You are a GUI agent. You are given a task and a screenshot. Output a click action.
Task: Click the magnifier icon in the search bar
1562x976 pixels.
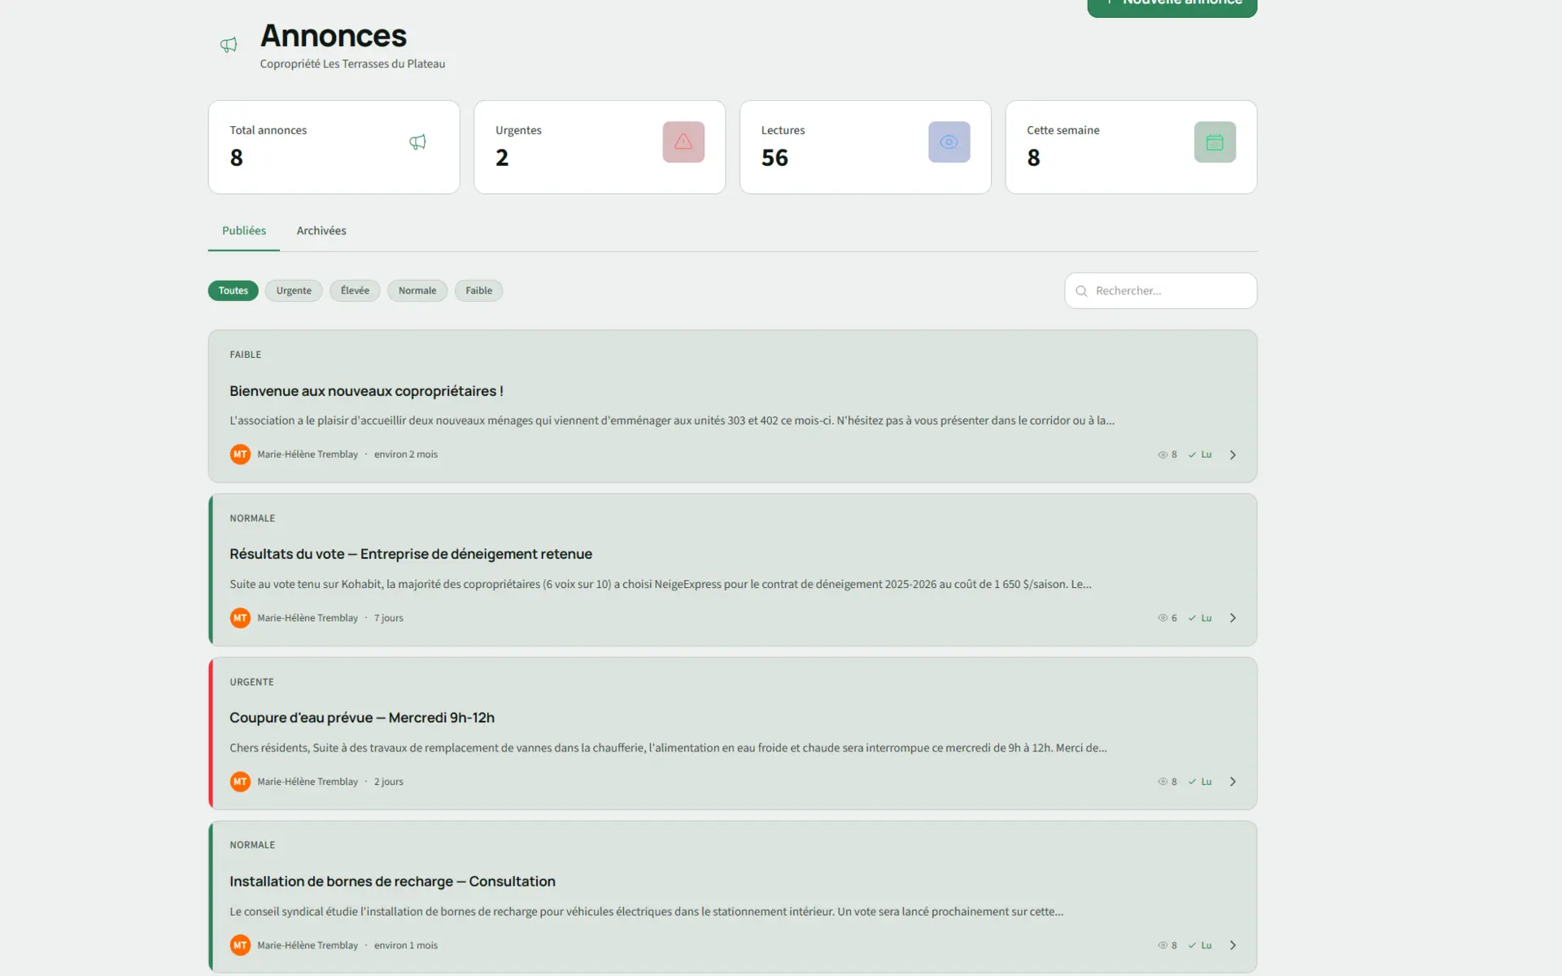1080,291
